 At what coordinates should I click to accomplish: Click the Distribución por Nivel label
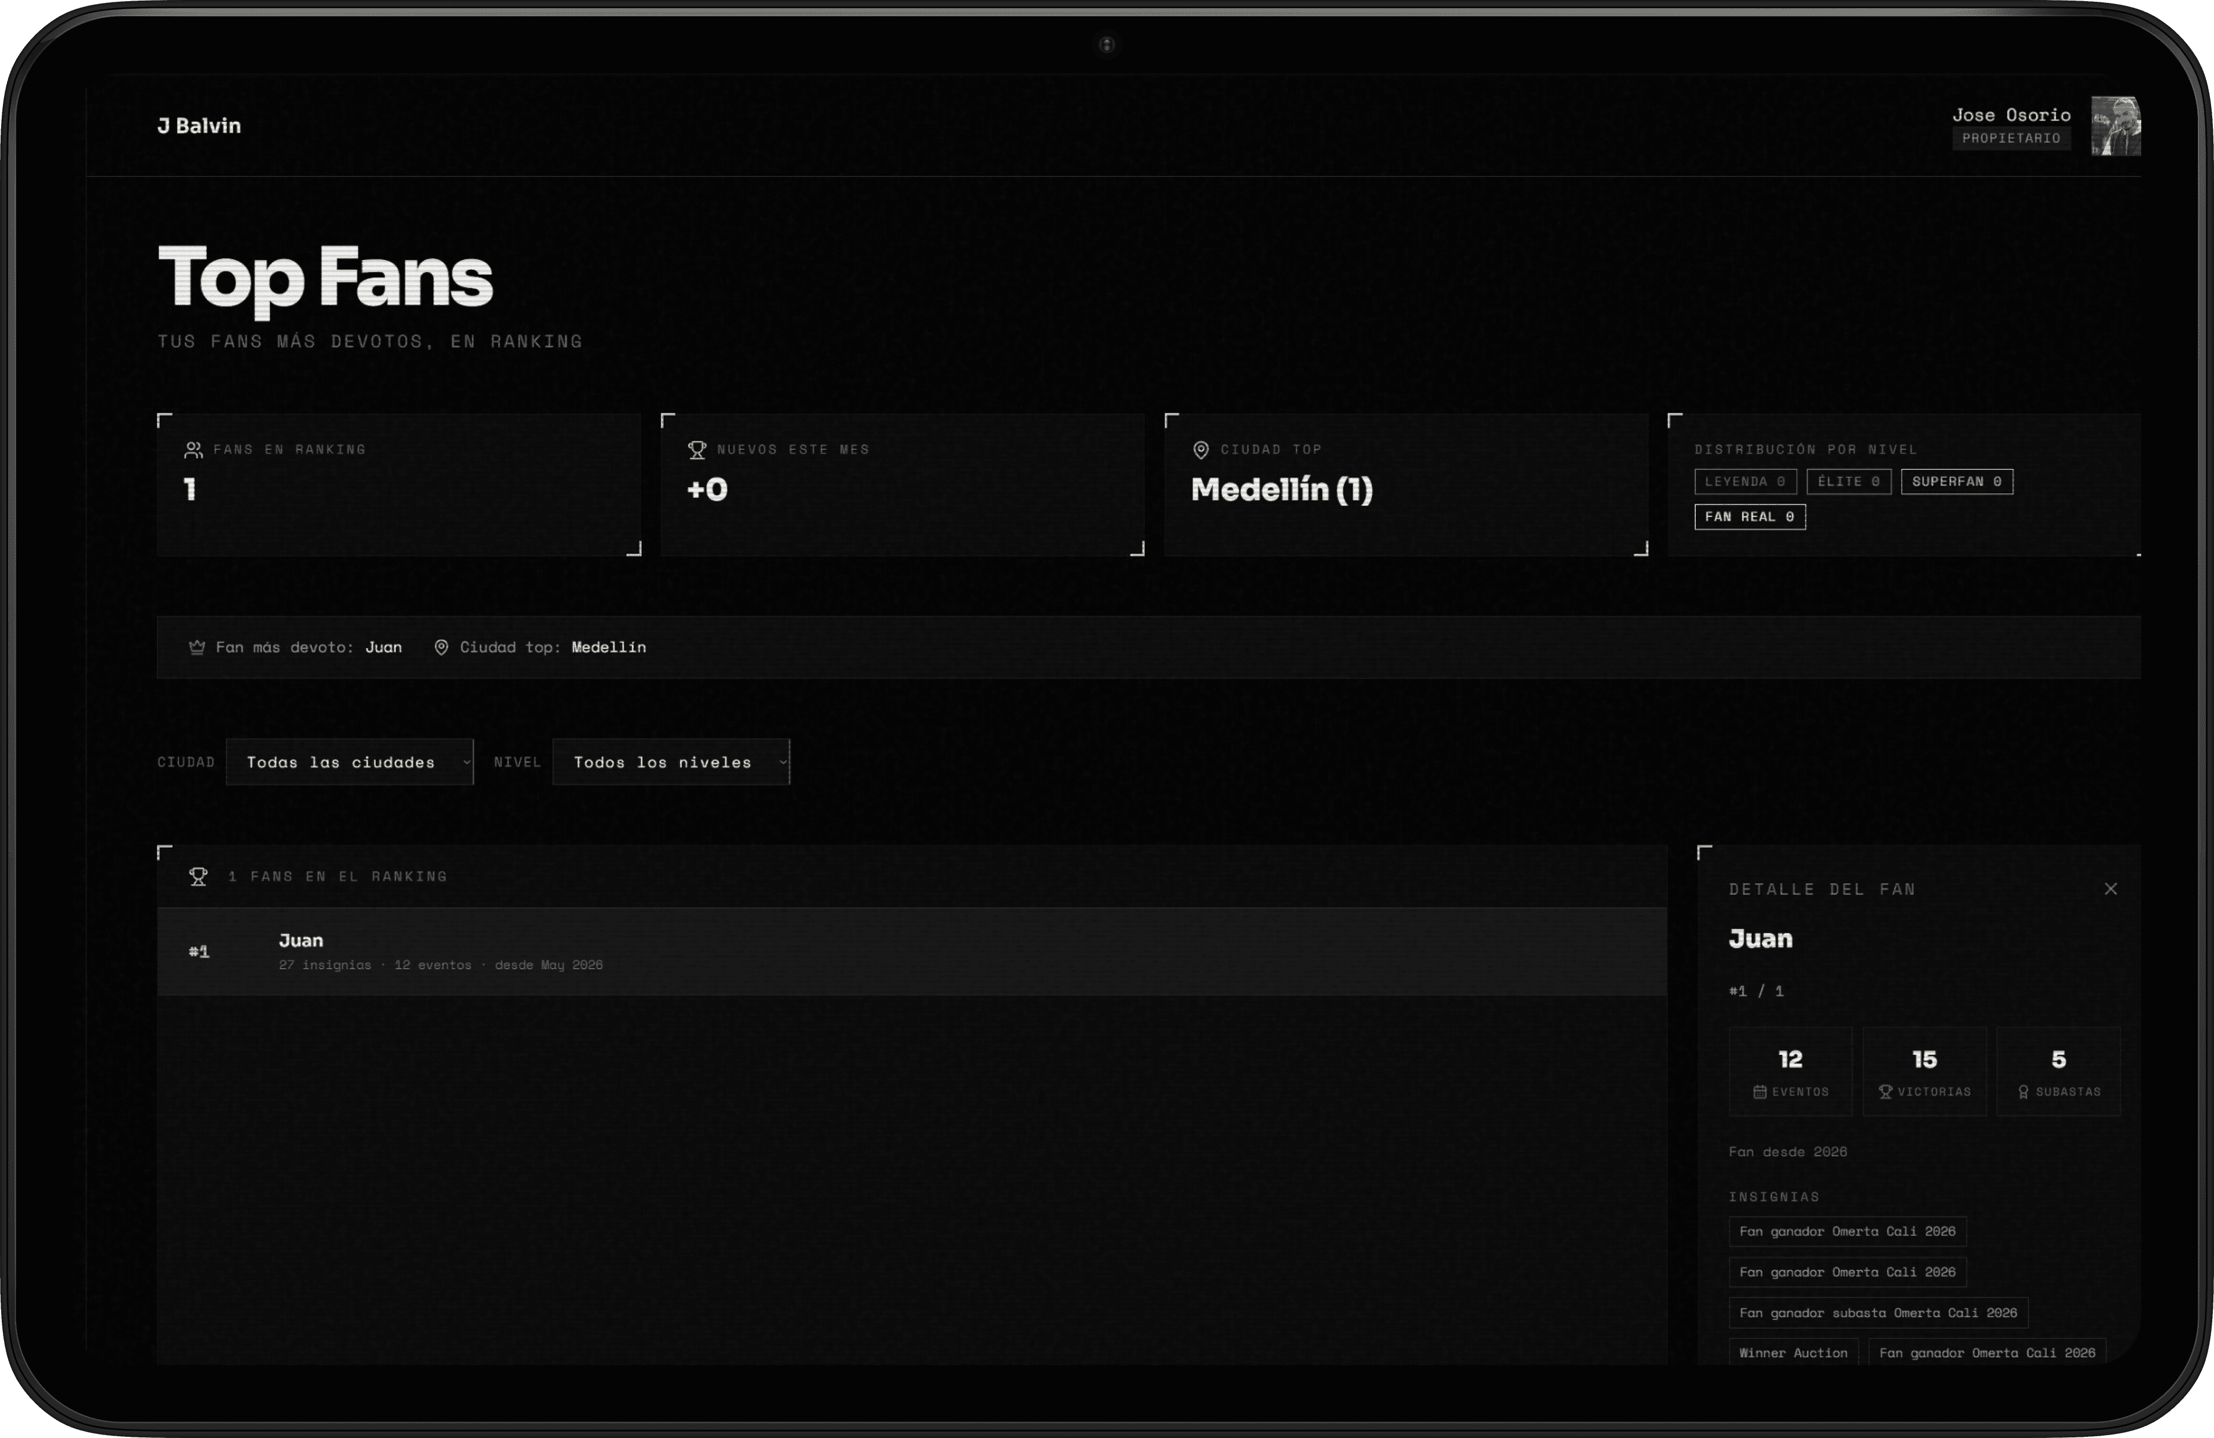(1806, 449)
